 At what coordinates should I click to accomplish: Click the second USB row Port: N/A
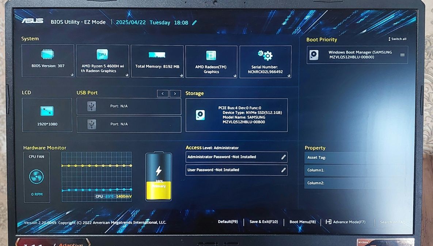pyautogui.click(x=129, y=124)
